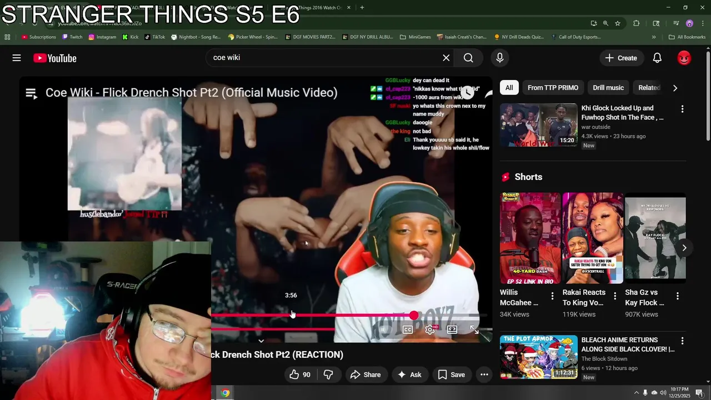
Task: Open the 'Sha Gz vs Kay Flock' short
Action: tap(655, 238)
